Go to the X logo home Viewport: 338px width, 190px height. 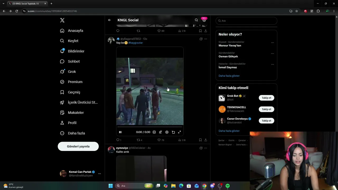tap(62, 20)
